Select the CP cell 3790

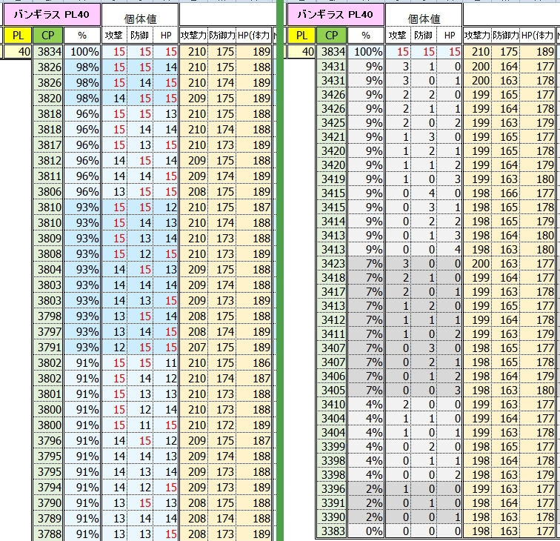(48, 502)
